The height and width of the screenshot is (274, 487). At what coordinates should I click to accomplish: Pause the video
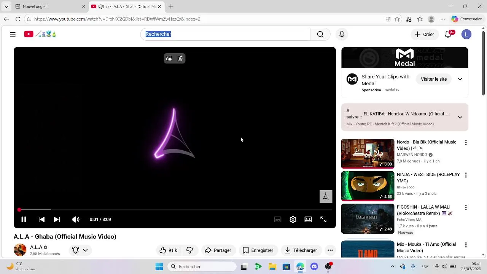pos(24,220)
